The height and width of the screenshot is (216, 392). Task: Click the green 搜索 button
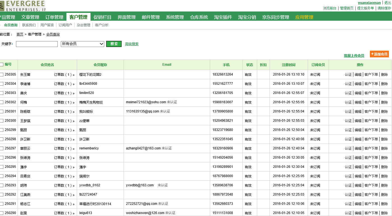[x=114, y=44]
